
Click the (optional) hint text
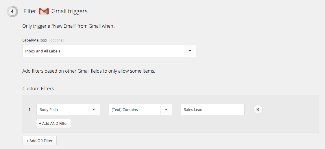click(x=57, y=40)
